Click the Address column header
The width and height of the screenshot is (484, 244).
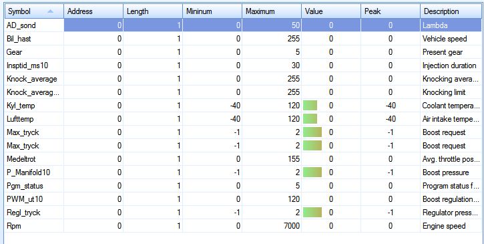click(x=93, y=11)
